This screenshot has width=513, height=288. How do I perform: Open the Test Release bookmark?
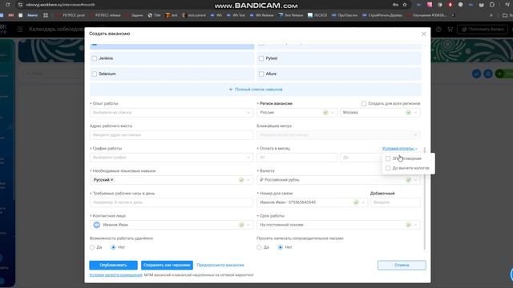290,15
